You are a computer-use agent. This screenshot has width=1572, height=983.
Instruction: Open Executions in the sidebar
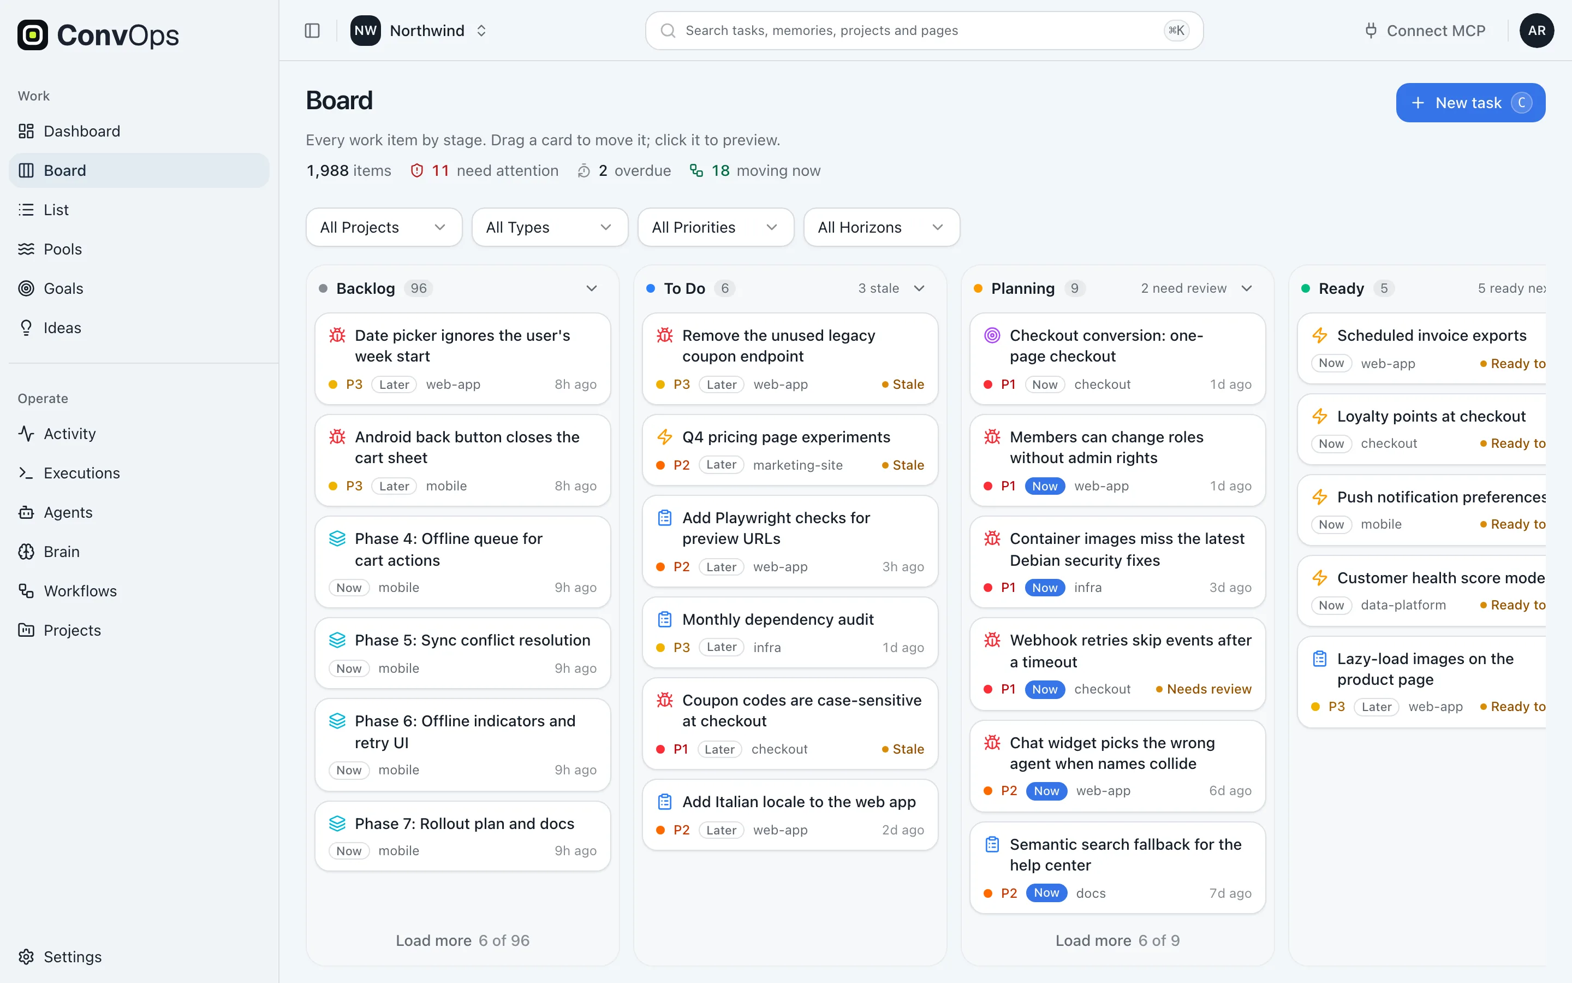(x=139, y=472)
